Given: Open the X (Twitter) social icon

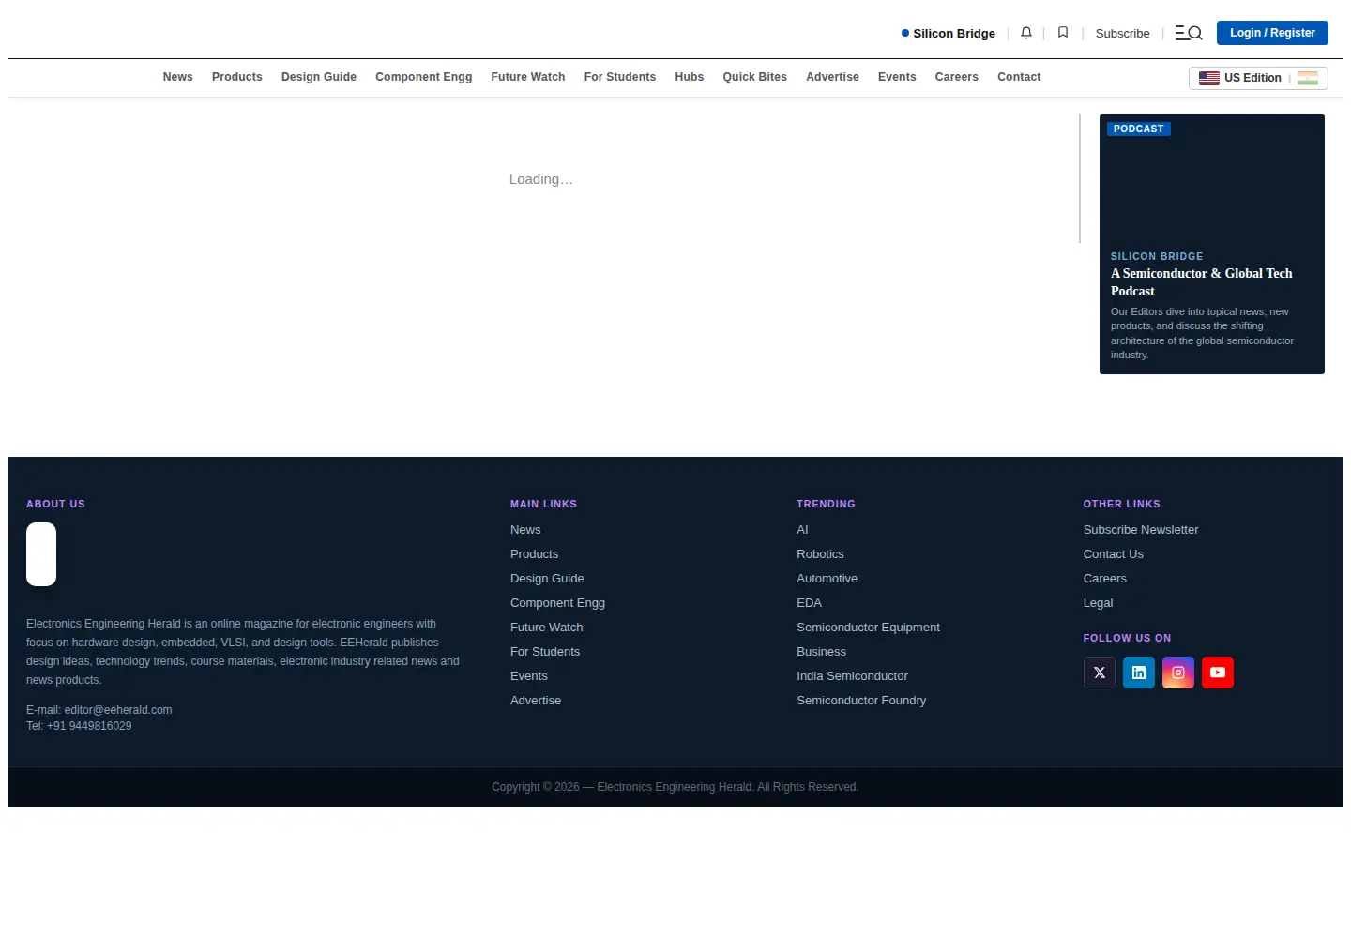Looking at the screenshot, I should click(1100, 673).
